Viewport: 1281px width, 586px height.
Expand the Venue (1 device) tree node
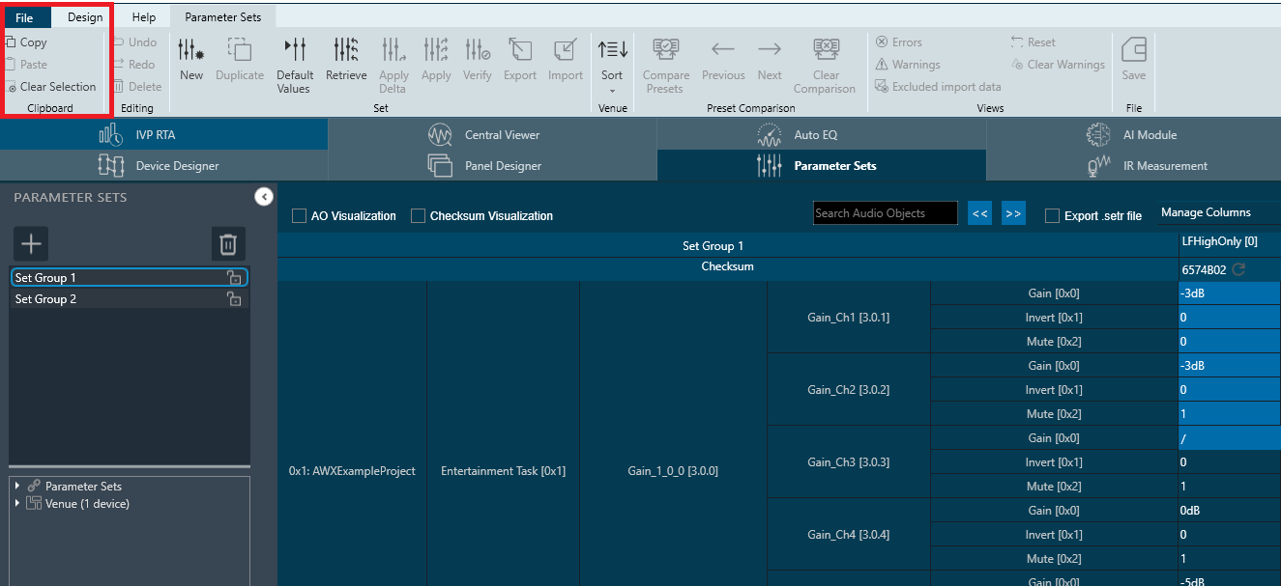[x=17, y=504]
